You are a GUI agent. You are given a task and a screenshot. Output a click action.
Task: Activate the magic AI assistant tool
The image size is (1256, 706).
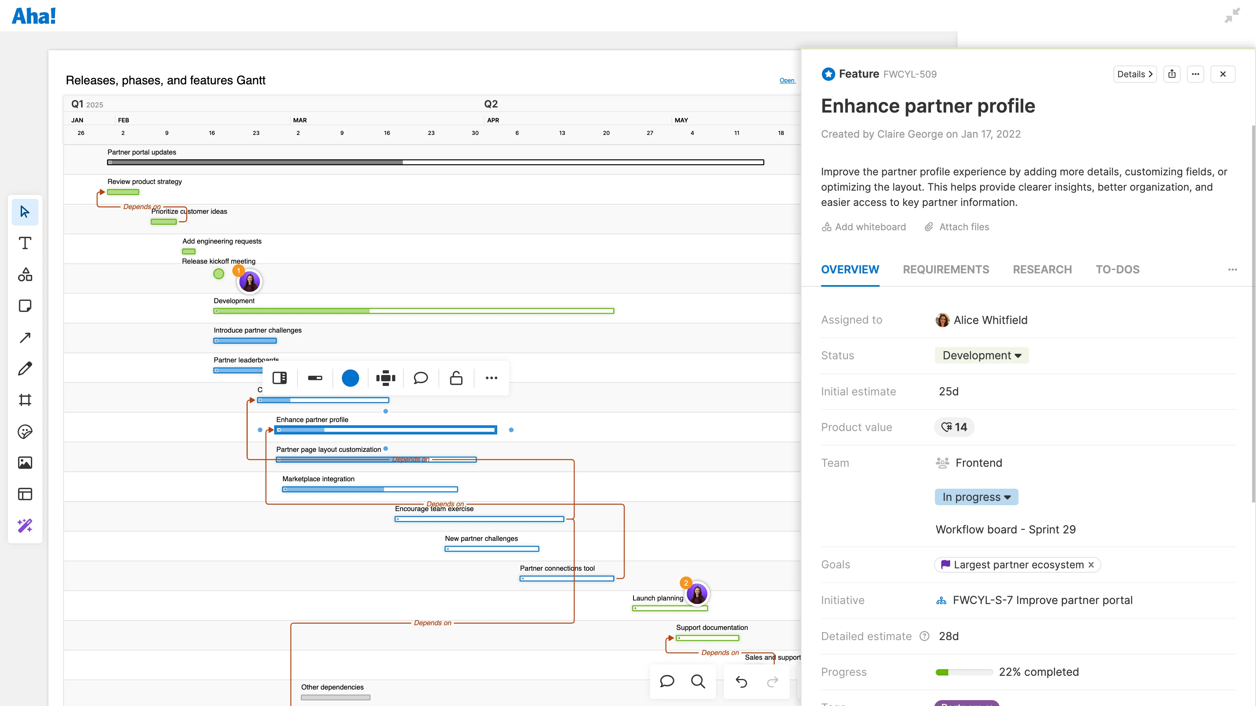[25, 525]
